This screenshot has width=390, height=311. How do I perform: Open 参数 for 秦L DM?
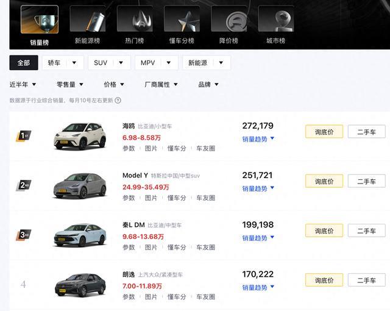pyautogui.click(x=129, y=248)
